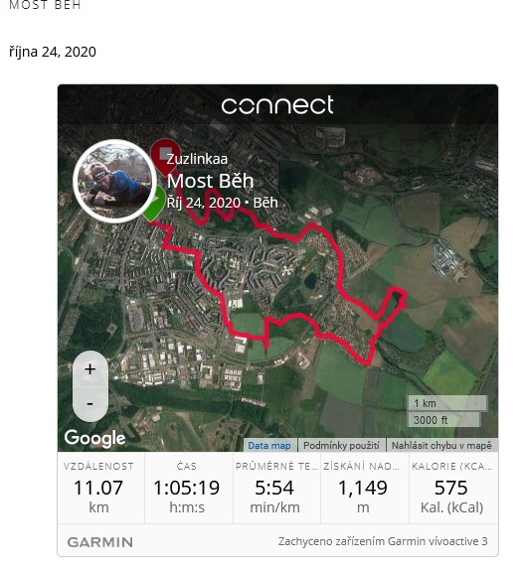Image resolution: width=522 pixels, height=571 pixels.
Task: Click the Data map link
Action: point(269,445)
